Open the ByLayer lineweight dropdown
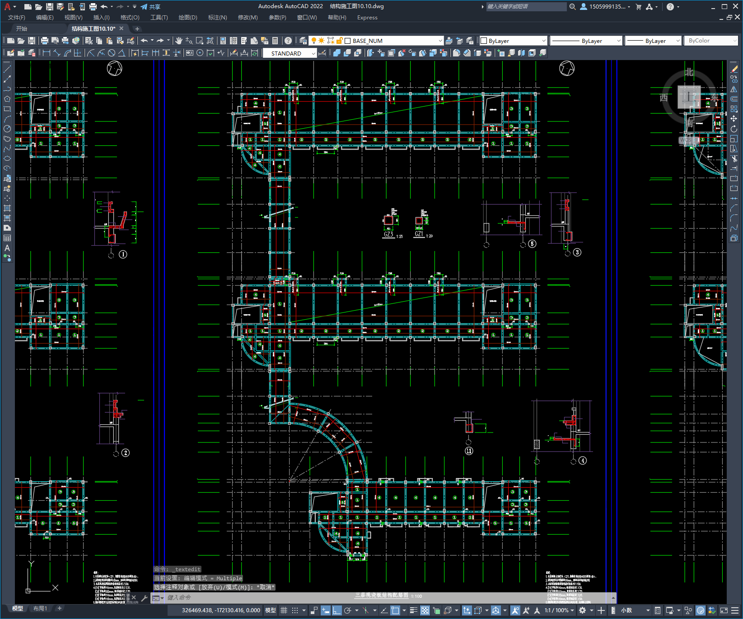 coord(654,41)
